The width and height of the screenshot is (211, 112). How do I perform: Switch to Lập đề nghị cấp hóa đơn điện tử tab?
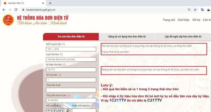tap(183, 37)
